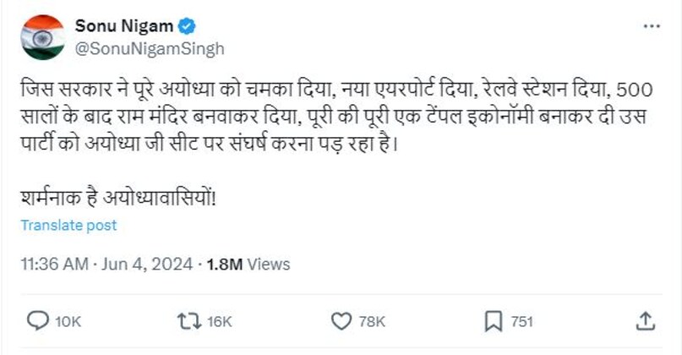The width and height of the screenshot is (682, 355).
Task: Click the Translate post link
Action: click(68, 226)
